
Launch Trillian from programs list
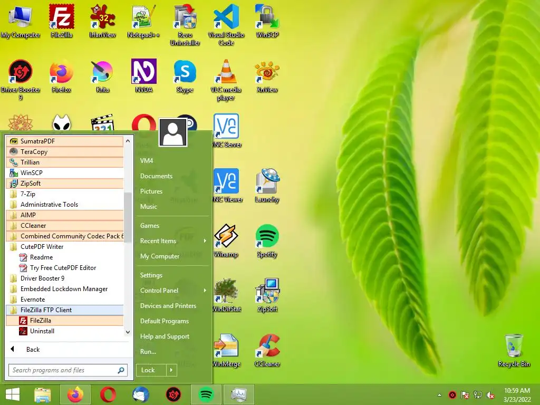tap(65, 162)
